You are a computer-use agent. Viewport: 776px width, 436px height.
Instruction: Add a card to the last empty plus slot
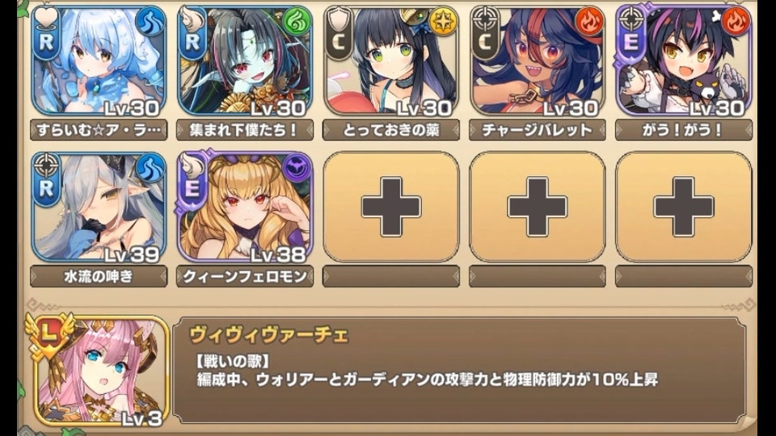click(x=684, y=207)
